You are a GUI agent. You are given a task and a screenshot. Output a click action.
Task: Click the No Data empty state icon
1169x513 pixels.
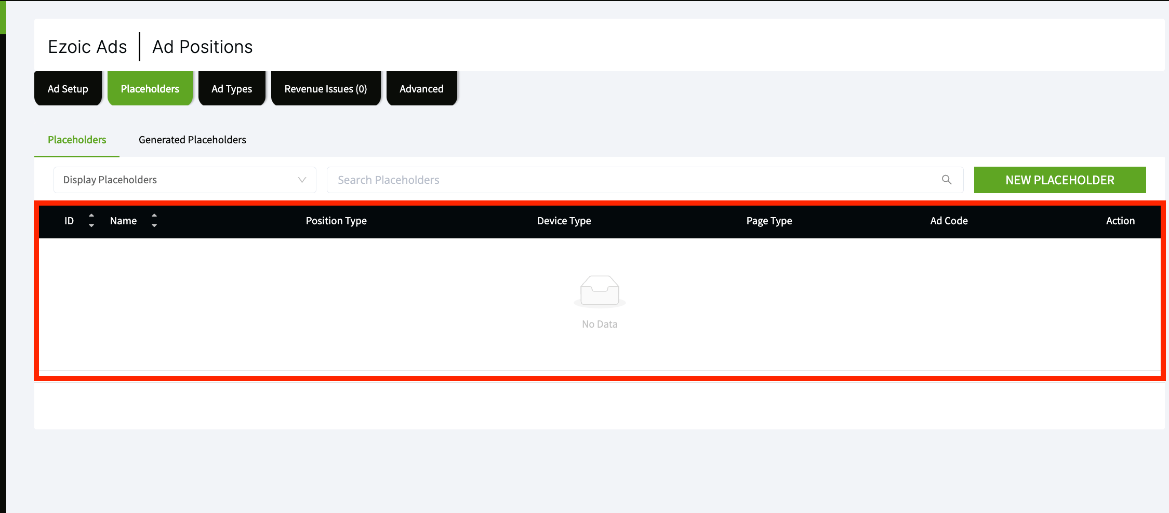[x=600, y=291]
